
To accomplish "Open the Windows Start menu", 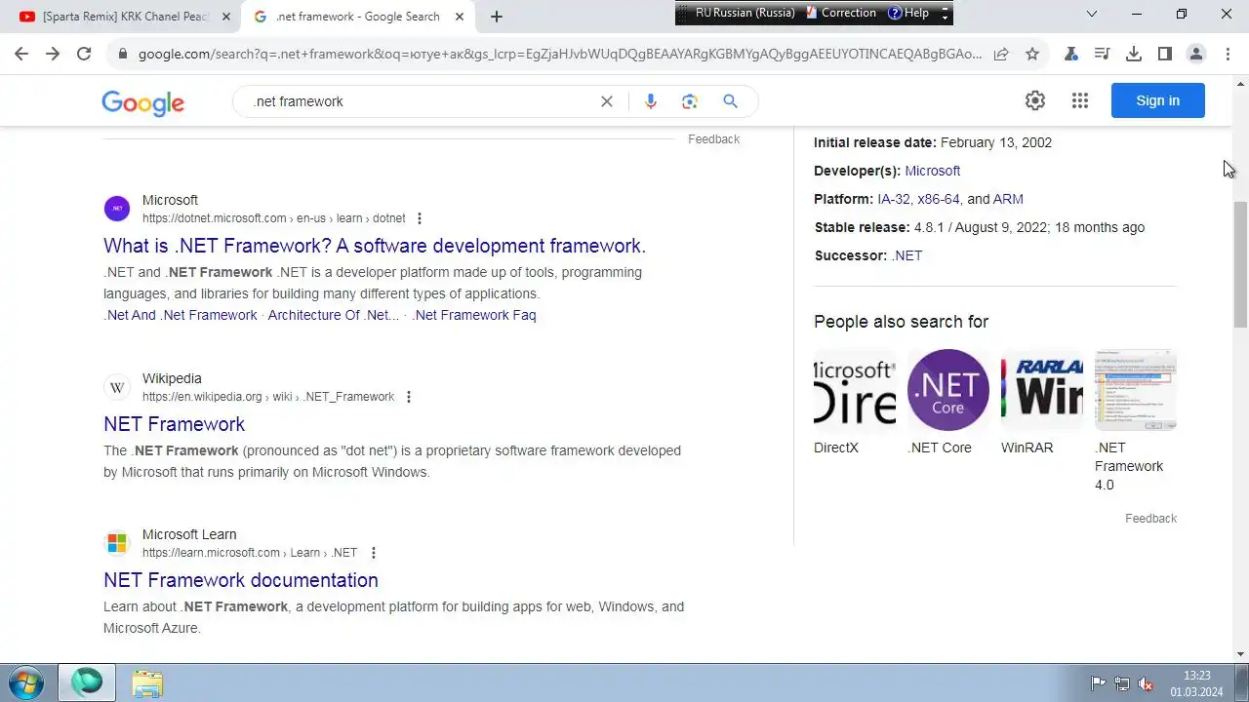I will [x=26, y=682].
